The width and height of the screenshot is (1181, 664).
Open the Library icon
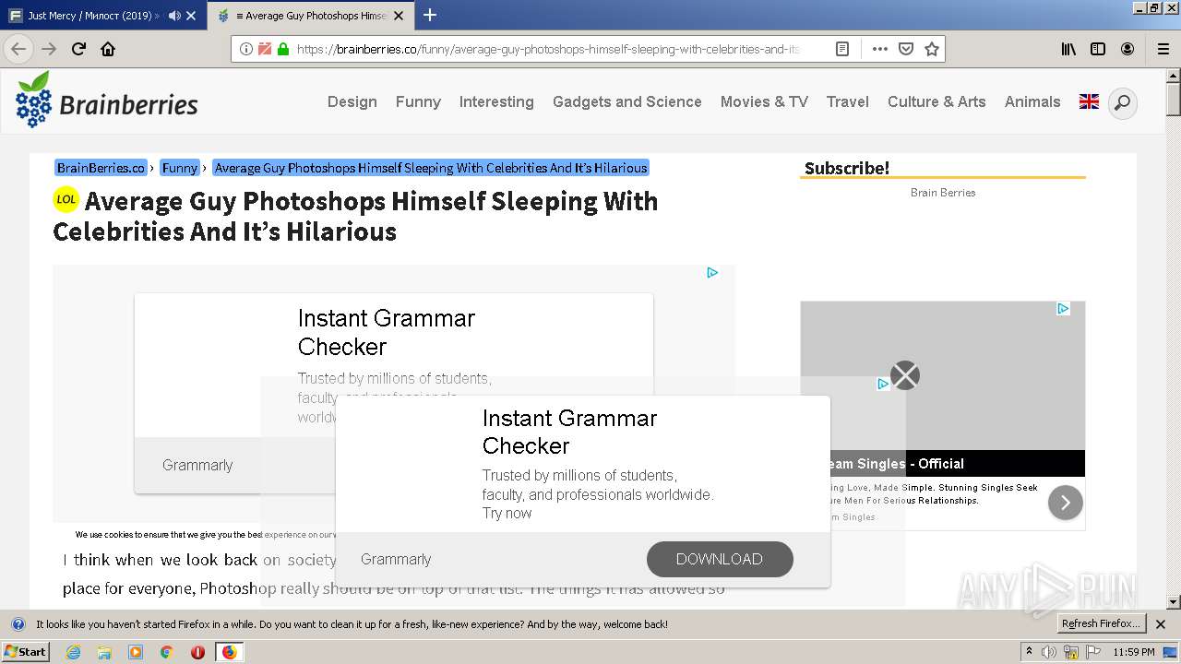pos(1068,49)
